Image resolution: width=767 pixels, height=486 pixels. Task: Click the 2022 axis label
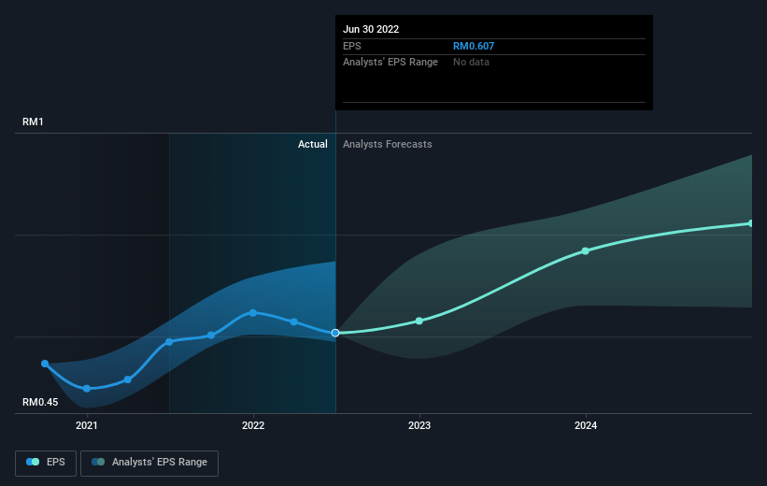coord(253,425)
